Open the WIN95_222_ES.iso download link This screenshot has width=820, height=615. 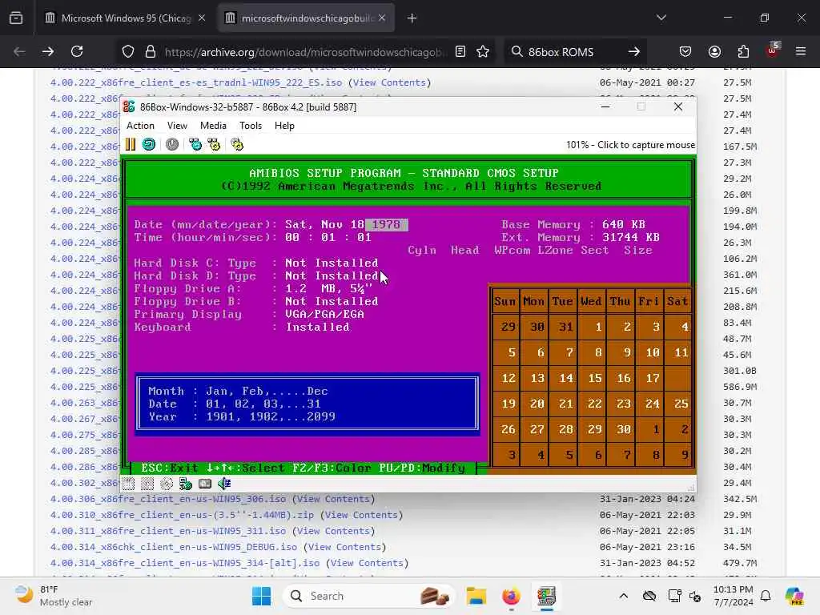point(196,82)
